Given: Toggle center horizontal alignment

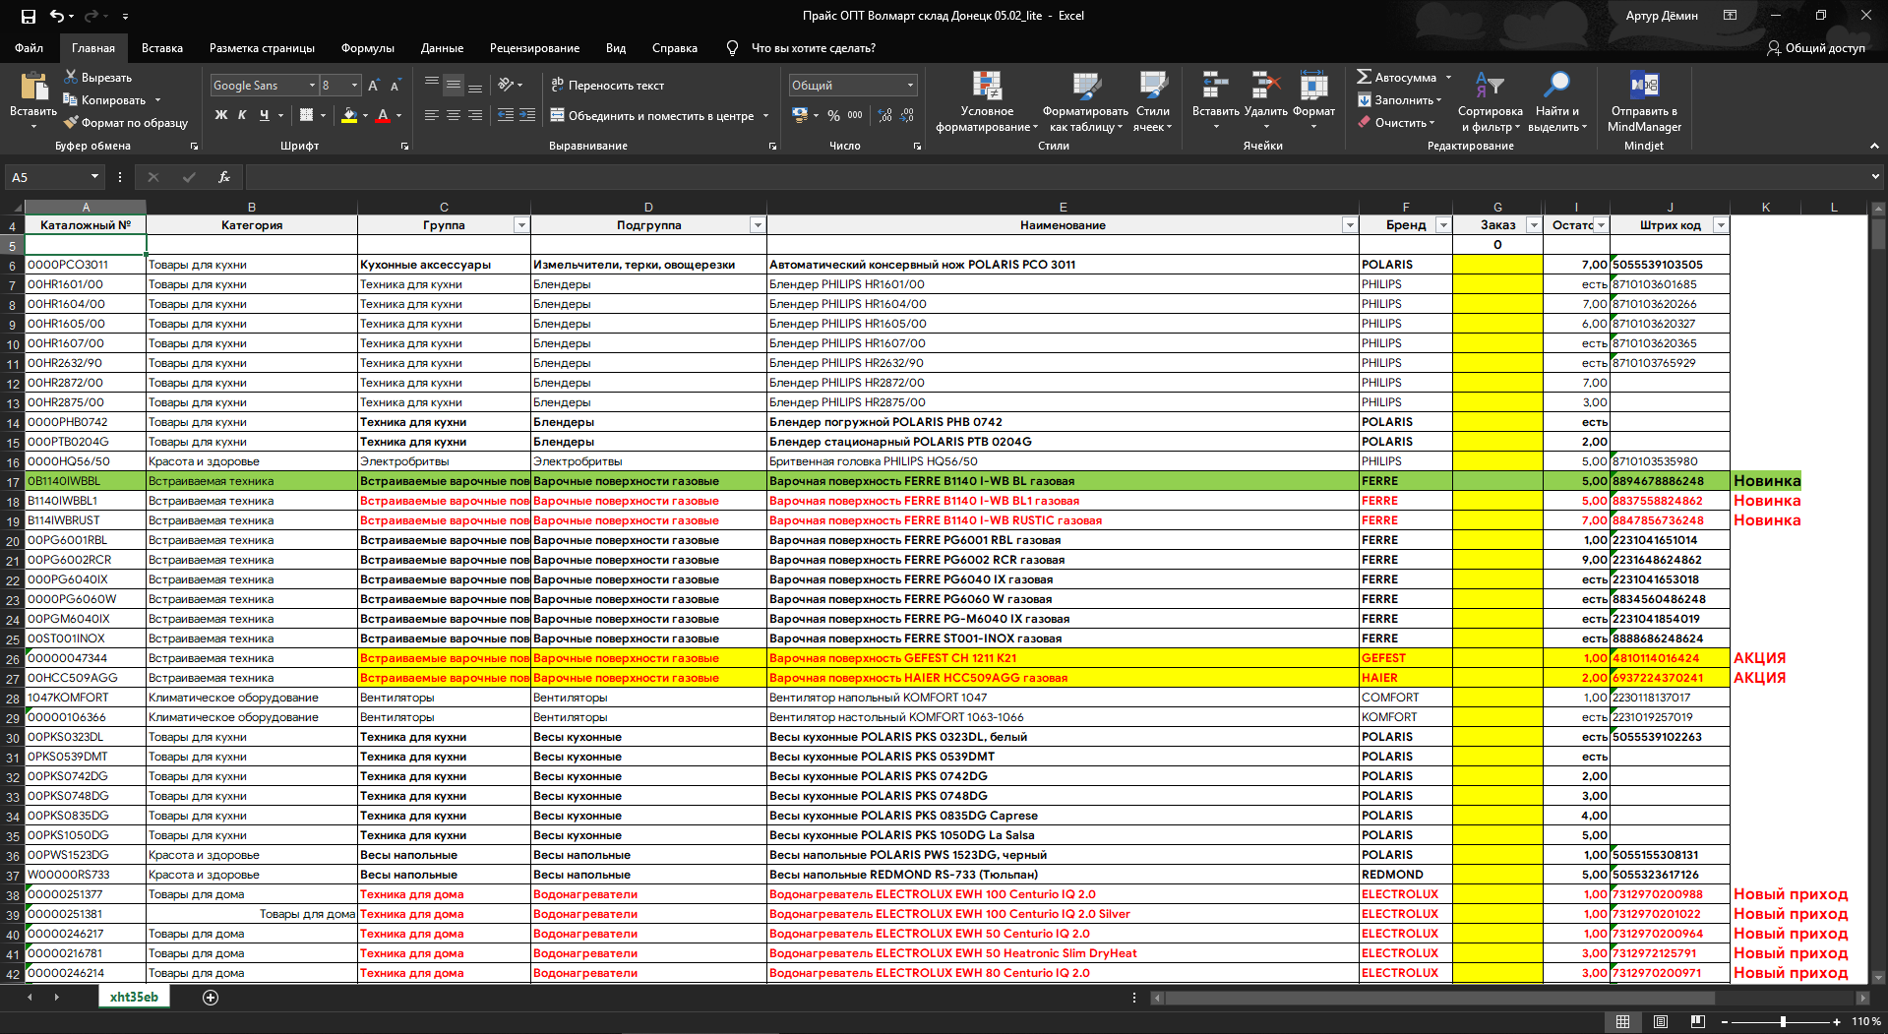Looking at the screenshot, I should coord(454,115).
